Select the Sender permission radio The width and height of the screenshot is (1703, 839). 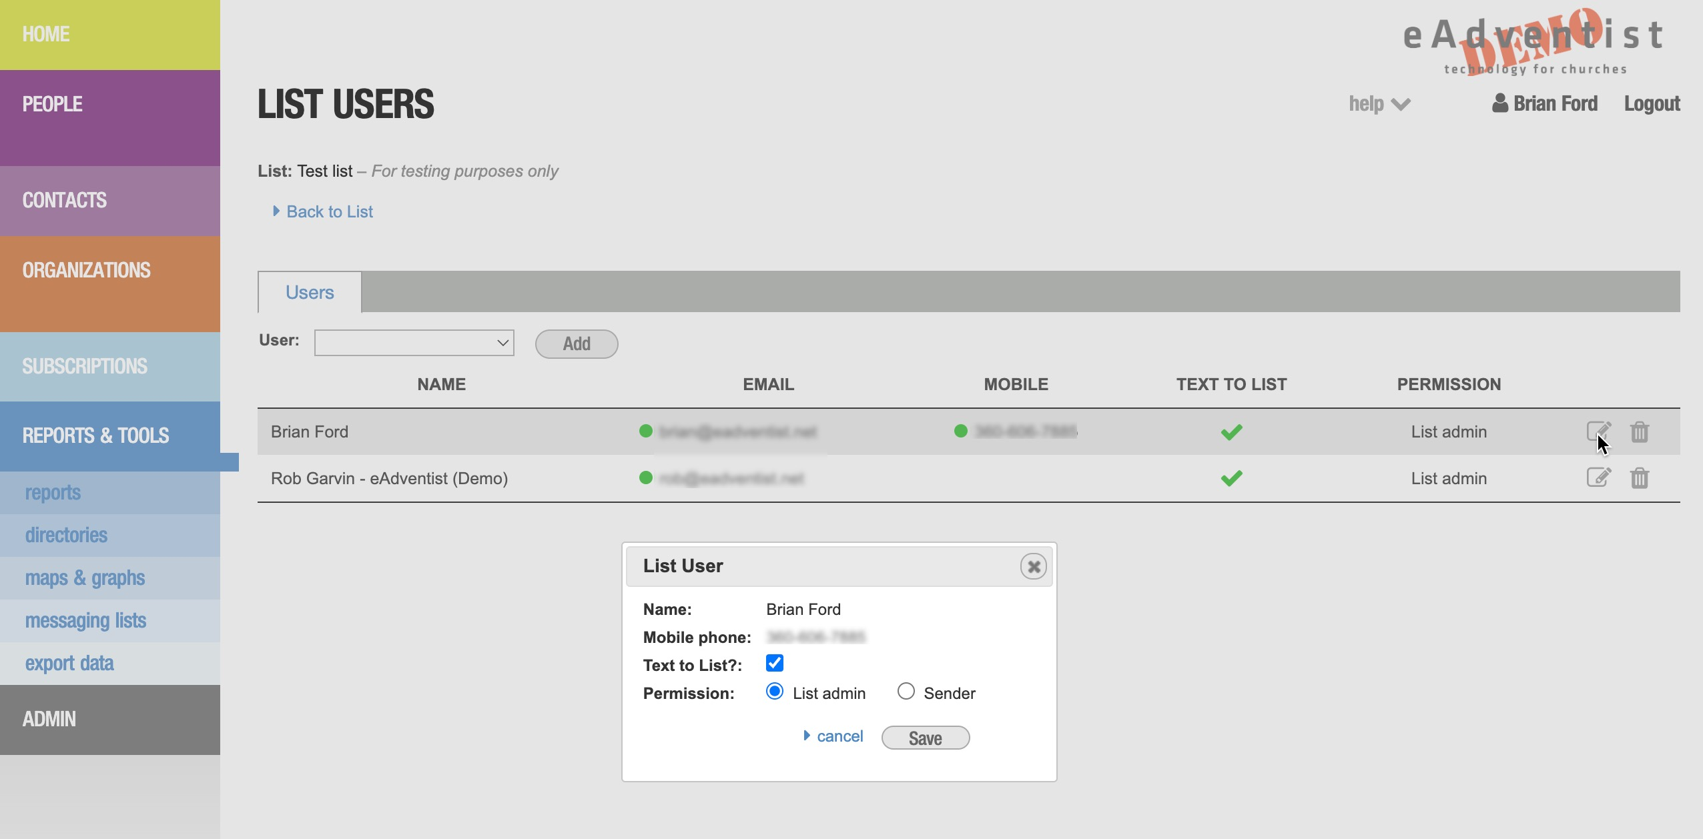point(906,692)
